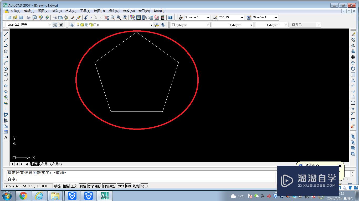Enable 正交 mode in status bar
This screenshot has height=201, width=359.
[74, 186]
